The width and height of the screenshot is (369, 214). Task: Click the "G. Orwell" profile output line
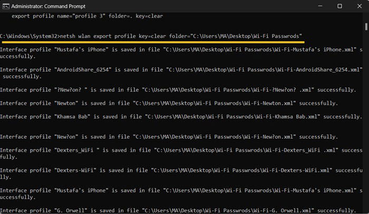pos(178,210)
